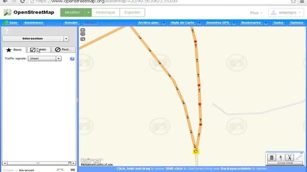
Task: Click the Bing background terms of use link
Action: 97,164
